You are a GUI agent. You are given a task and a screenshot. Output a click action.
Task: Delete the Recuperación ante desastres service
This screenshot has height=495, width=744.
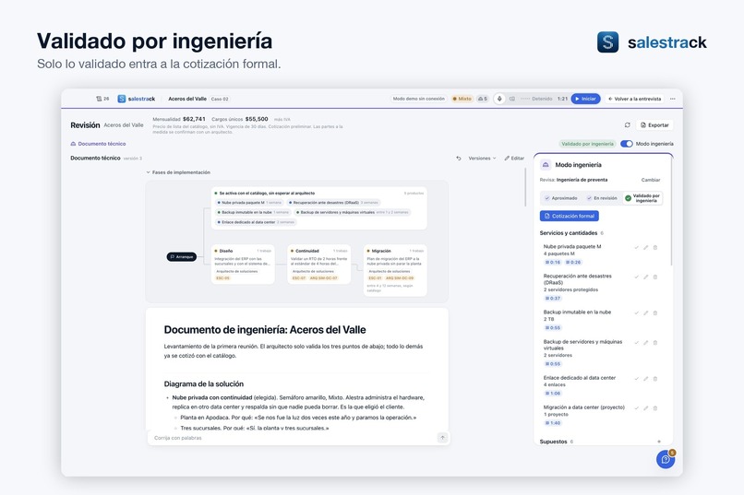[x=655, y=277]
